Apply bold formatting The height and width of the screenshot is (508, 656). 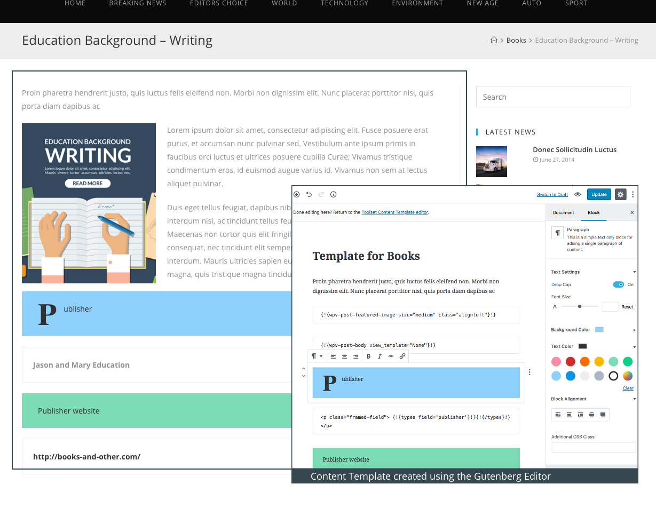(x=368, y=356)
